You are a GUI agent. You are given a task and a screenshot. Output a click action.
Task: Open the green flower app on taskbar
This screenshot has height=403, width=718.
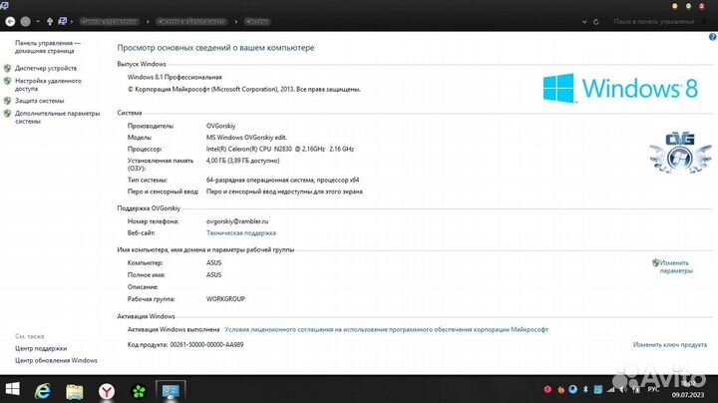click(139, 391)
